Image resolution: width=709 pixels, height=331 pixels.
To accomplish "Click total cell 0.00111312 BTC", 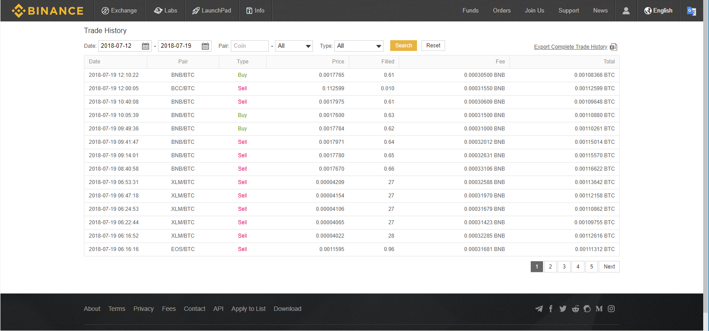I will click(x=595, y=249).
